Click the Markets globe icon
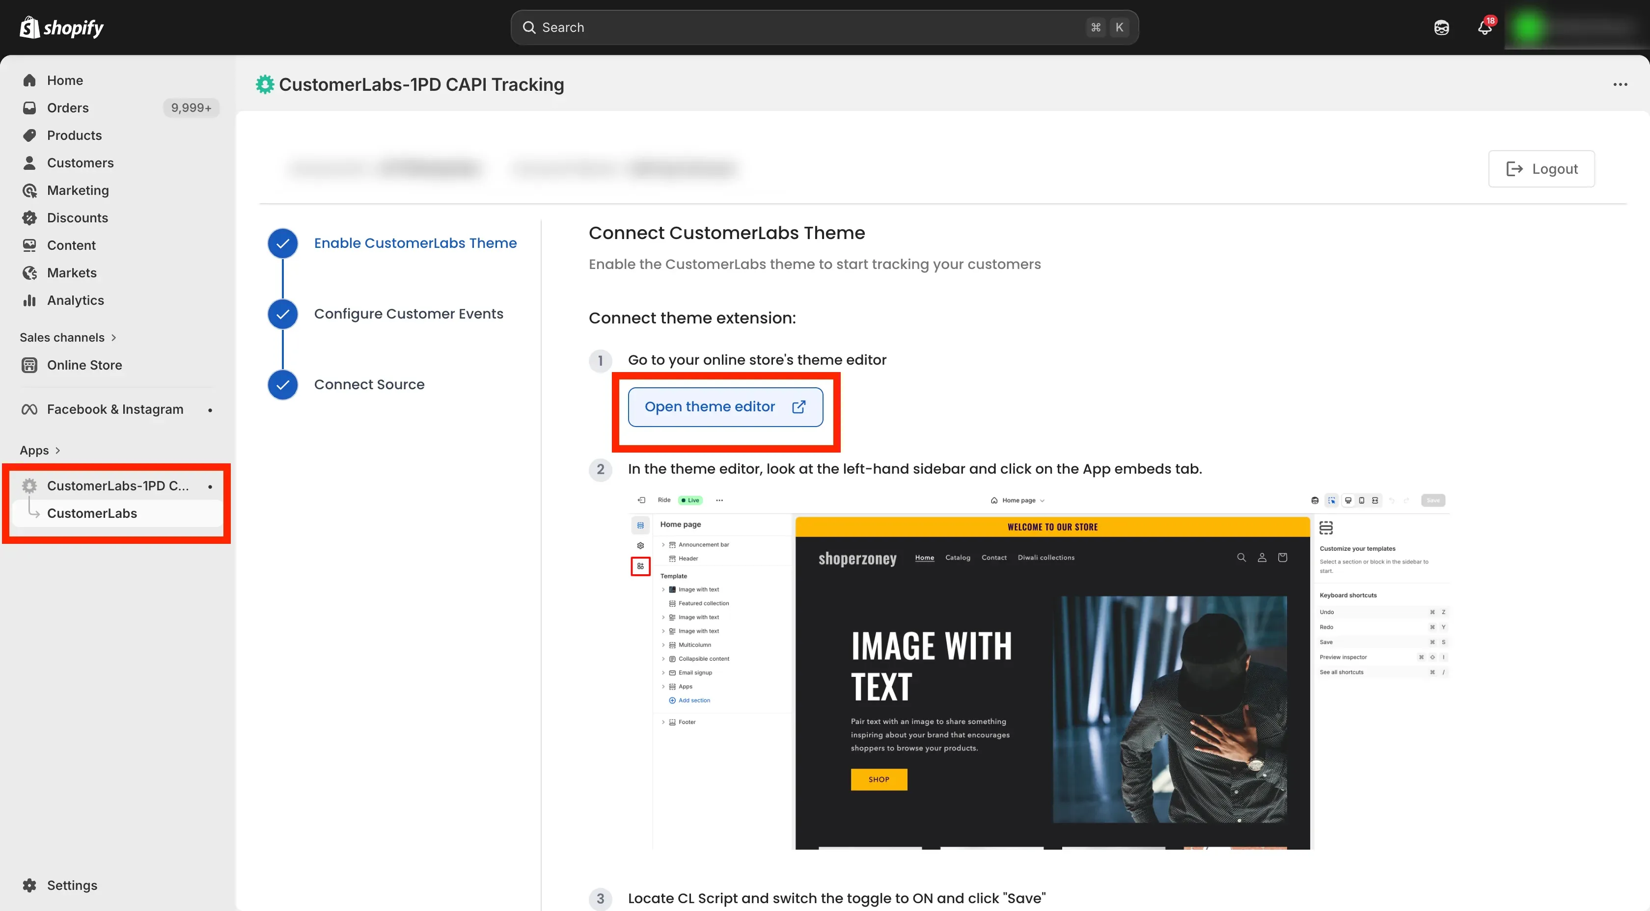The image size is (1650, 911). [x=29, y=273]
